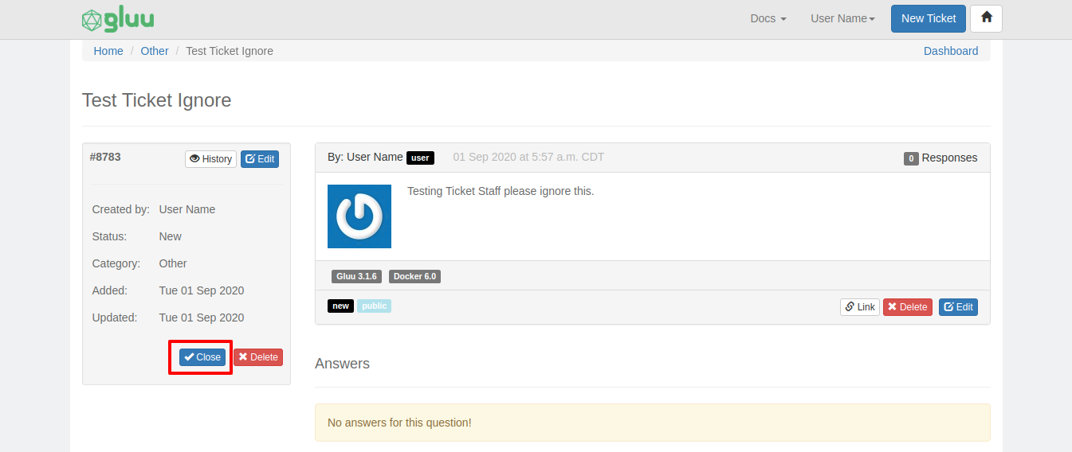Click the Gluu 3.1.6 tag
This screenshot has width=1072, height=452.
(357, 276)
